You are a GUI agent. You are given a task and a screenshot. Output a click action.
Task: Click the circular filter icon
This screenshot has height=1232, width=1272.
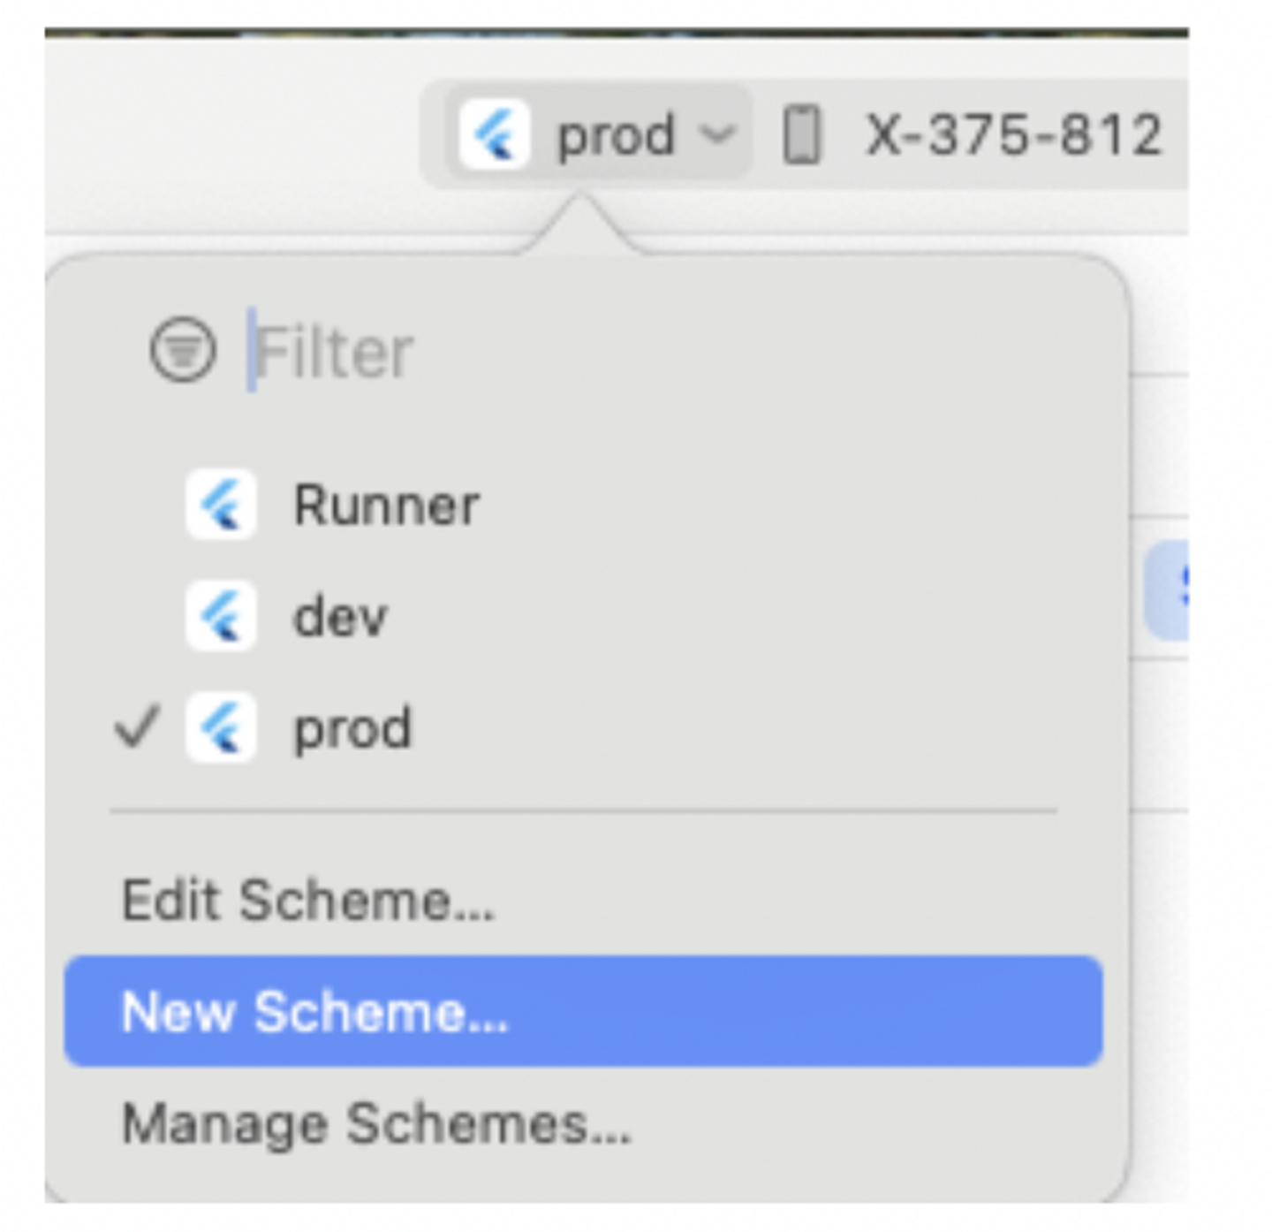[183, 350]
